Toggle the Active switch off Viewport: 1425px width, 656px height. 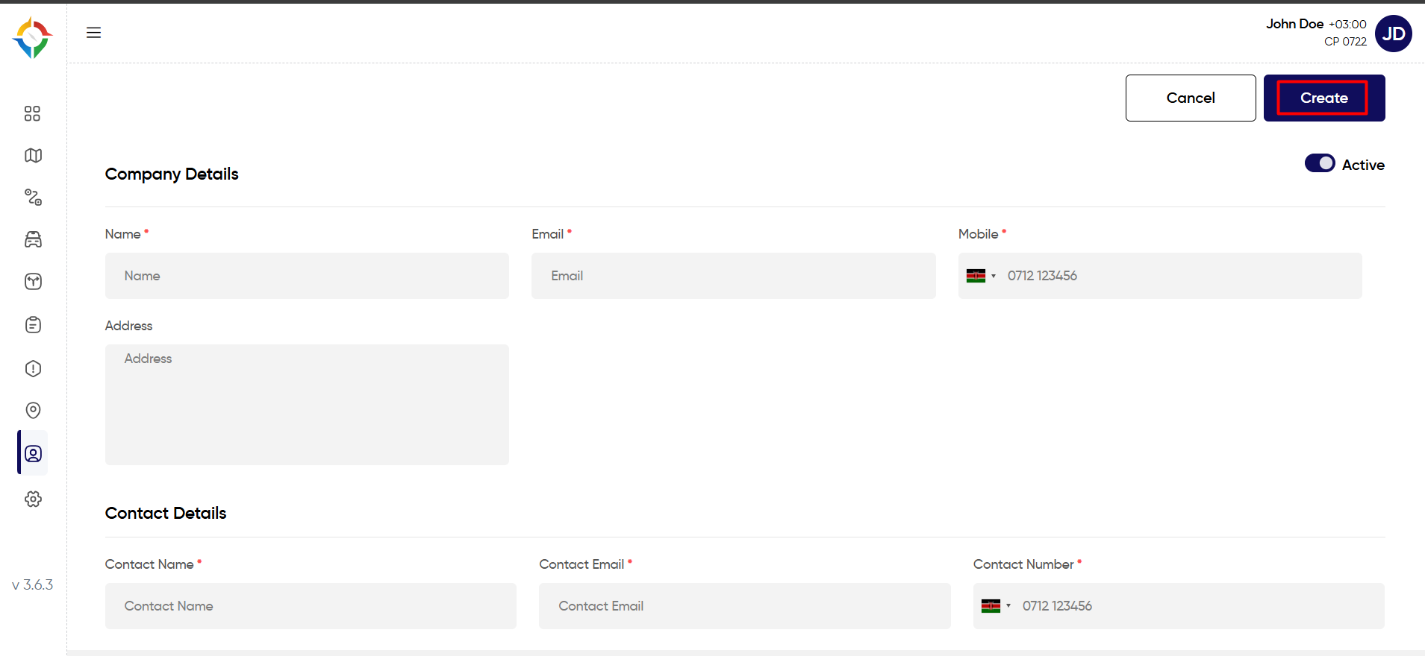pyautogui.click(x=1320, y=163)
